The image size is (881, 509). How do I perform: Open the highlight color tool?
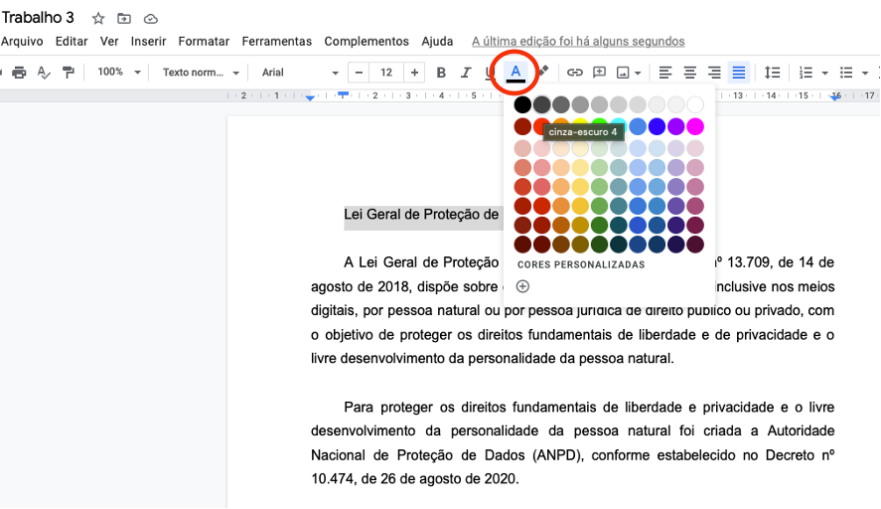pos(542,72)
